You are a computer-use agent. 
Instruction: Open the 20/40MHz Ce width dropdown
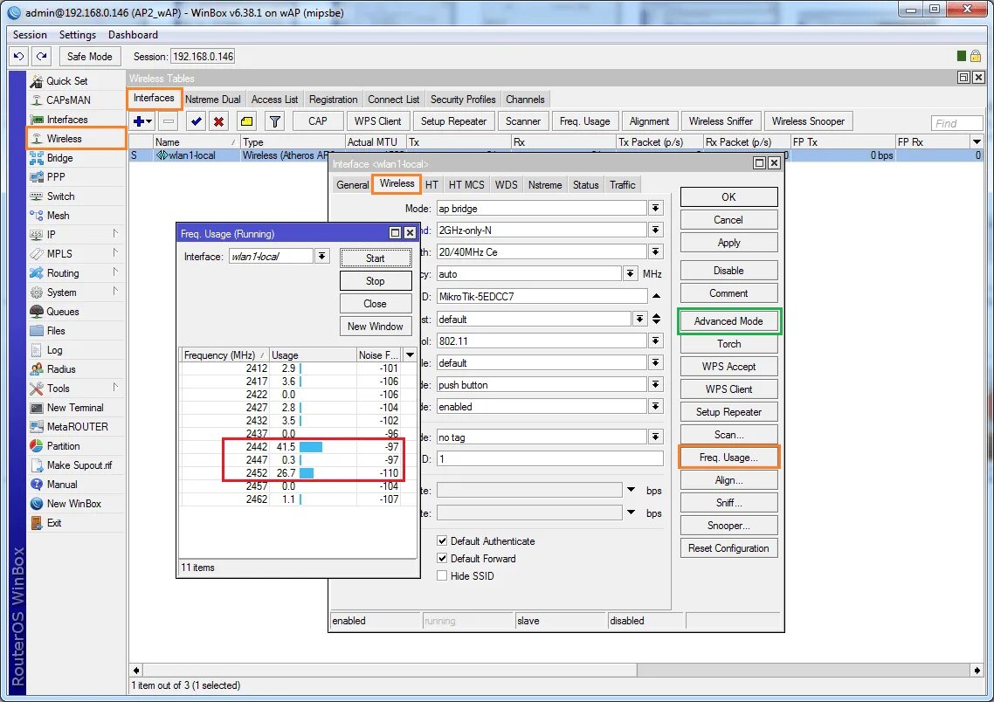click(x=655, y=251)
